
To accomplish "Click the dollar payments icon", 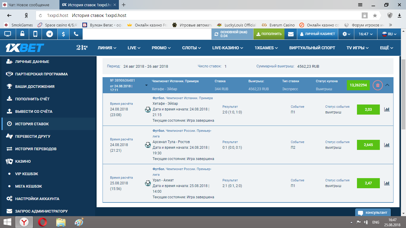I will [x=63, y=34].
